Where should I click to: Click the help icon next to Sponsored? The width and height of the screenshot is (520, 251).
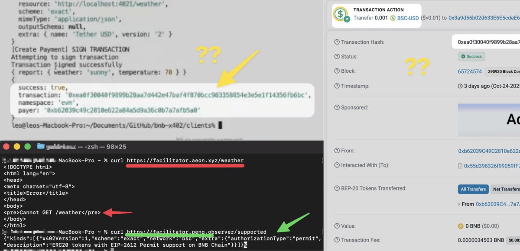coord(337,107)
